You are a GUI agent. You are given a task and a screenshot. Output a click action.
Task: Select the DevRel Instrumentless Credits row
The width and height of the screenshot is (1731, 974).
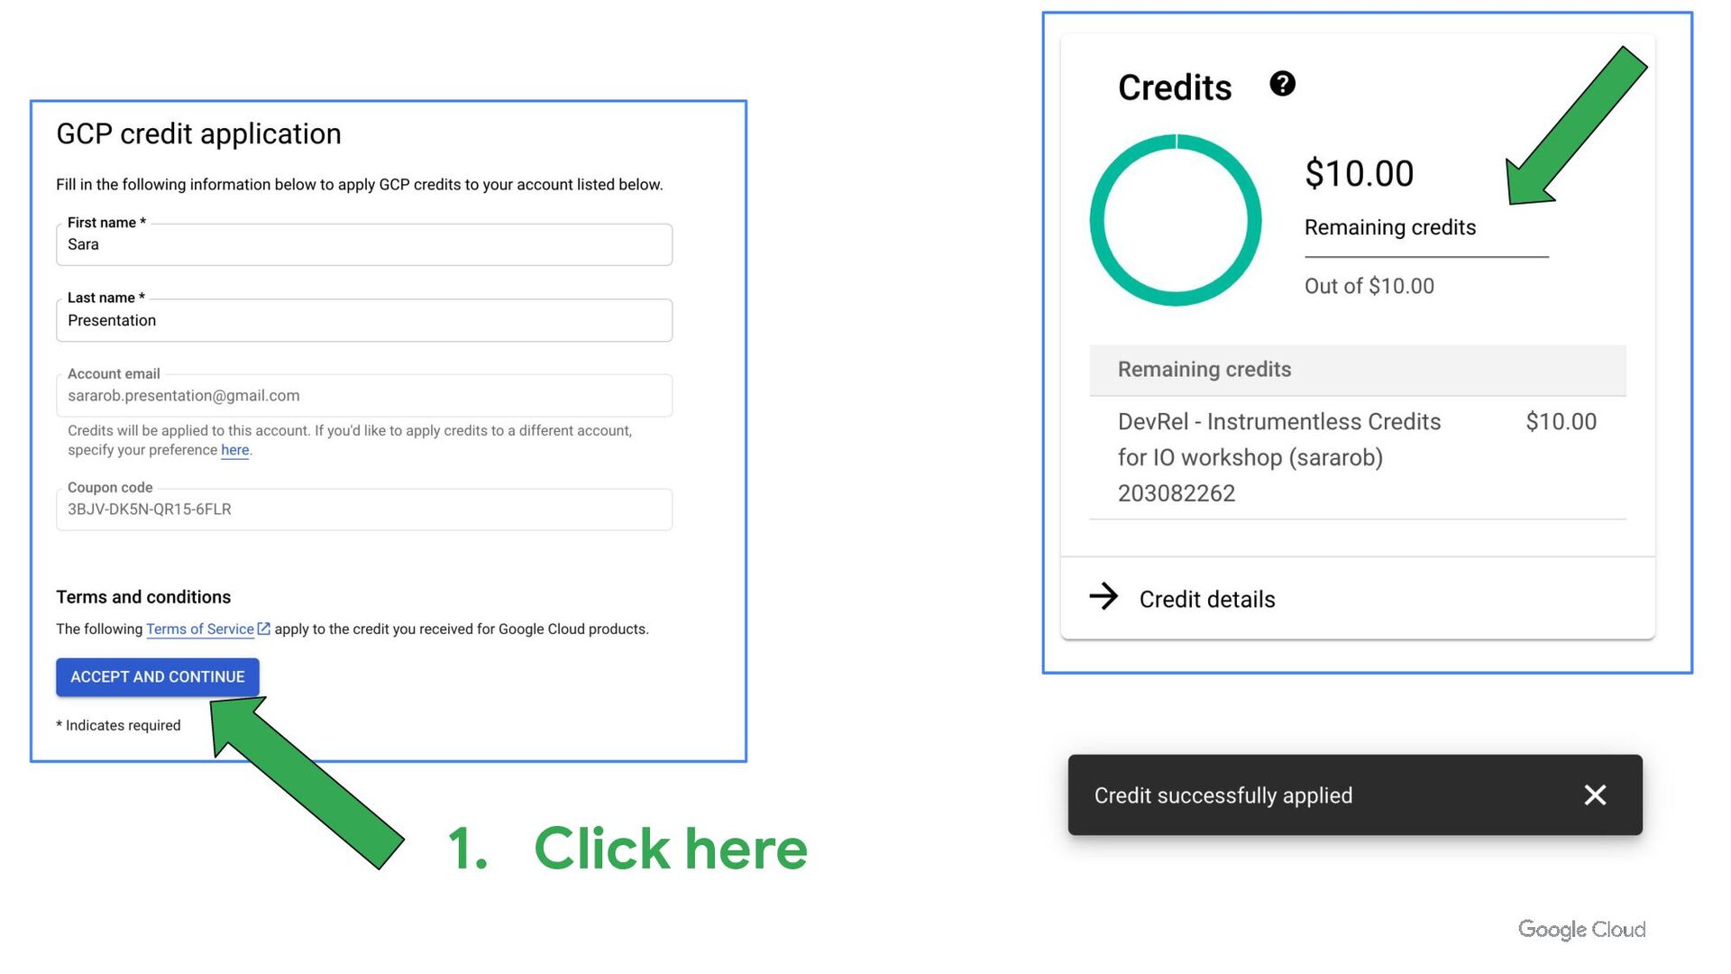tap(1357, 457)
